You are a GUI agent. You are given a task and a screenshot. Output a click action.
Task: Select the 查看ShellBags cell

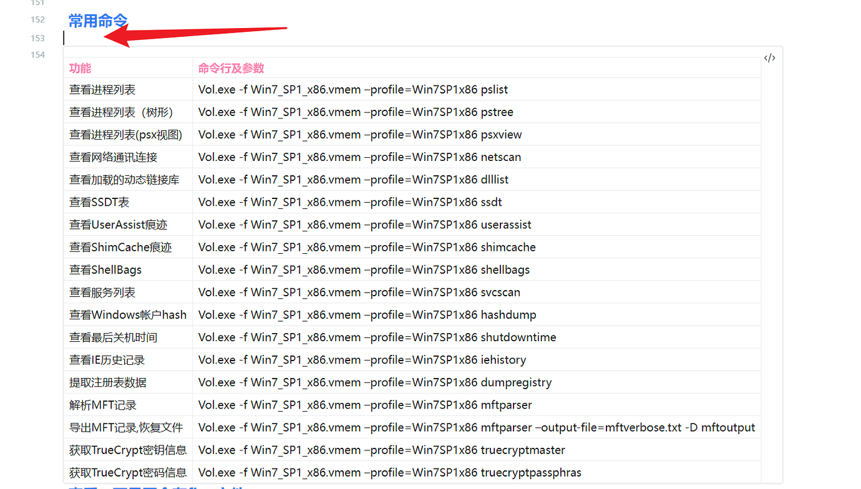pos(128,269)
